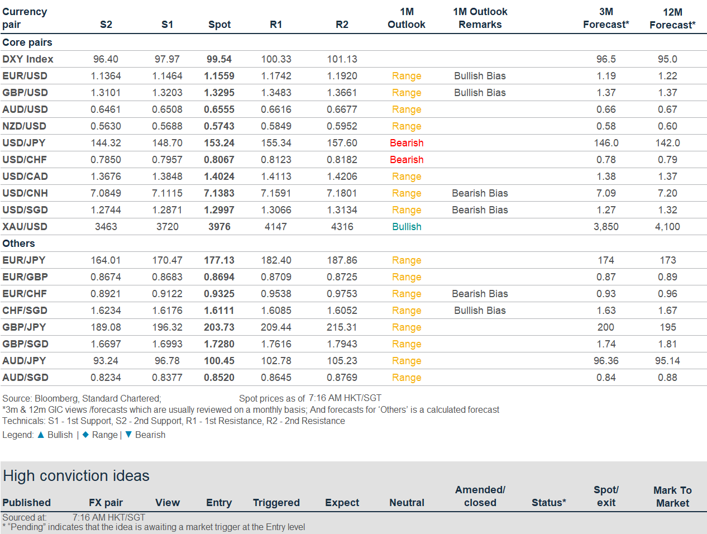707x534 pixels.
Task: Select the XAU/USD 12M forecast value 4,100
Action: [x=667, y=227]
